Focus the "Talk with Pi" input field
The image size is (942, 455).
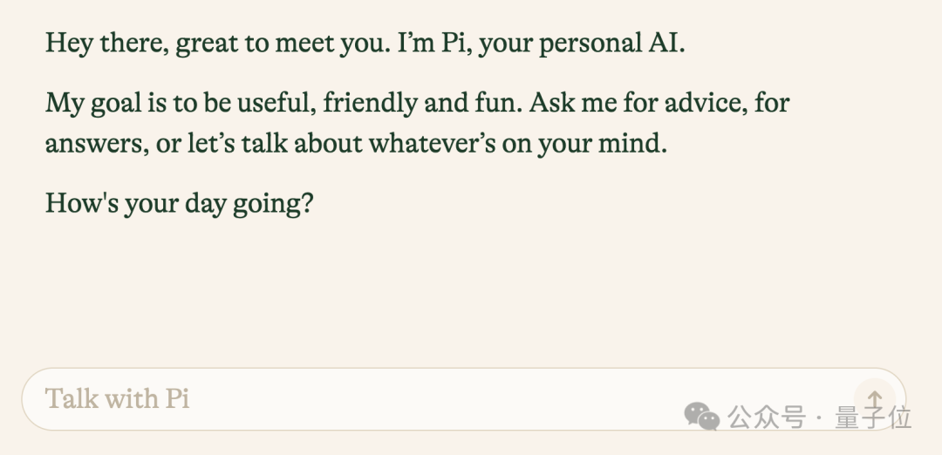tap(436, 399)
